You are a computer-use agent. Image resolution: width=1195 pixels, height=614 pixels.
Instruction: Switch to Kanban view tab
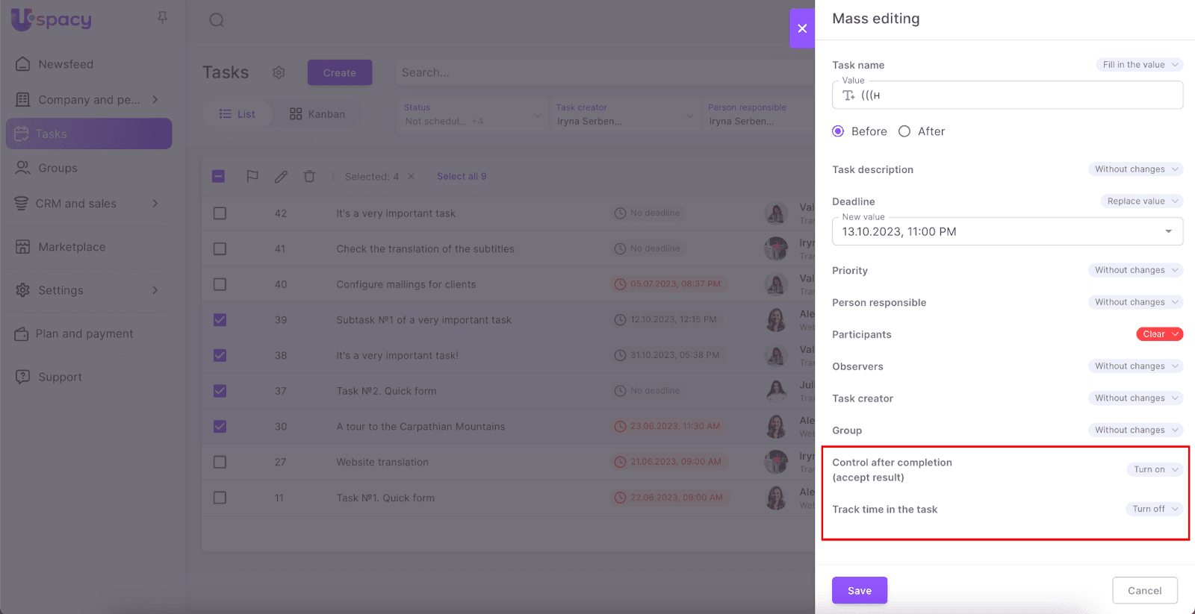coord(317,114)
